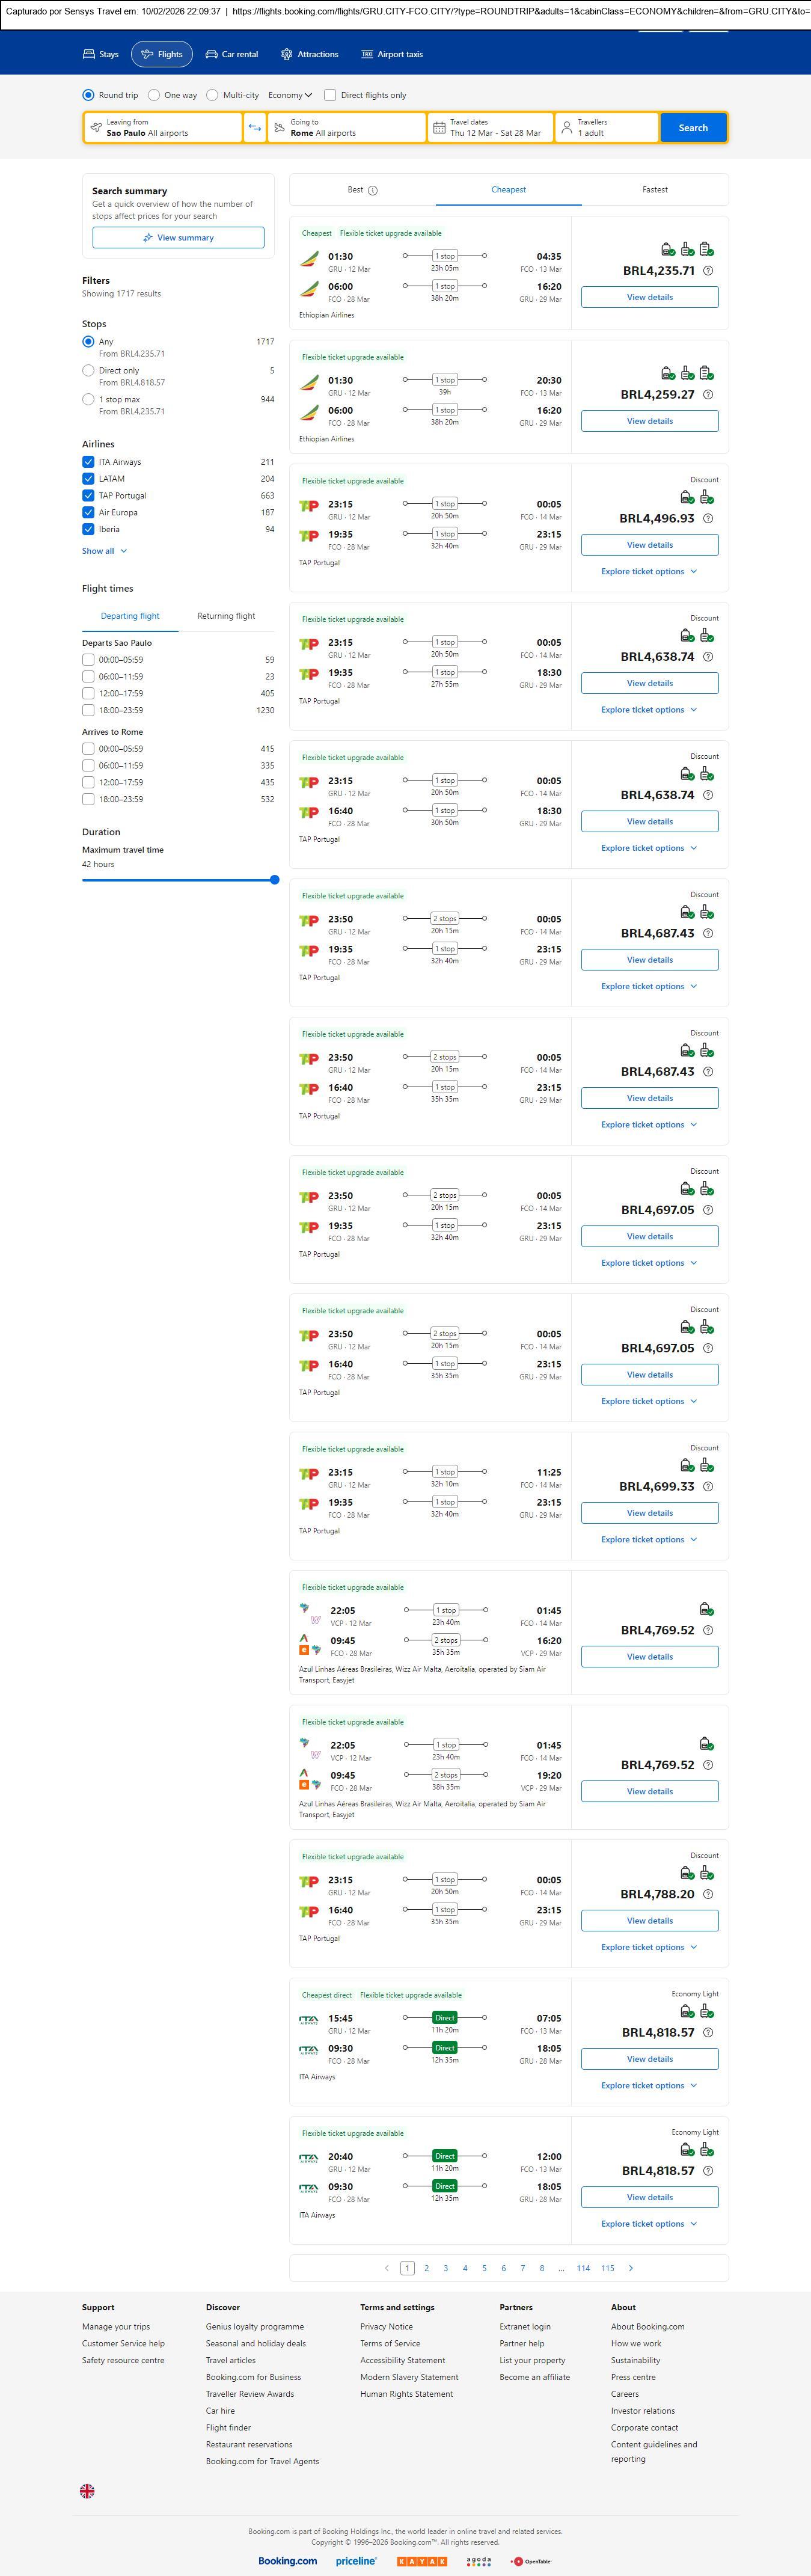Image resolution: width=811 pixels, height=2576 pixels.
Task: Expand ticket options for the BRL4,496.93 flight
Action: click(649, 572)
